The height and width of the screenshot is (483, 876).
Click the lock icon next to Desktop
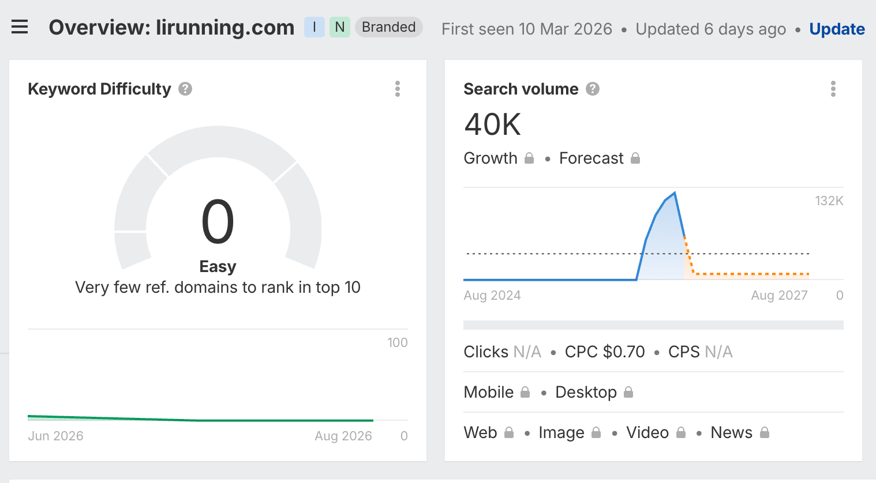pos(628,392)
